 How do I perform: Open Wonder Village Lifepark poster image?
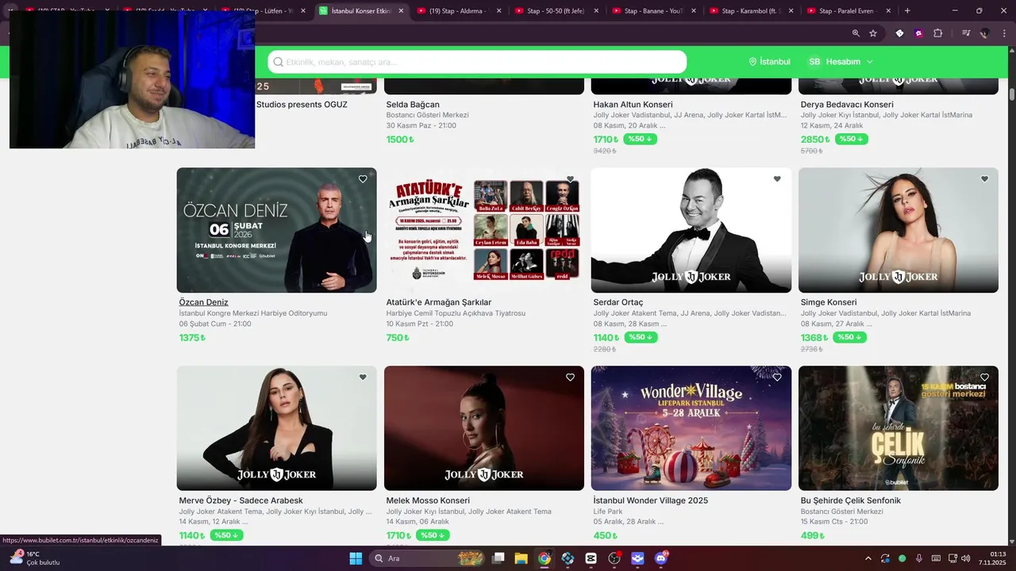pos(691,428)
